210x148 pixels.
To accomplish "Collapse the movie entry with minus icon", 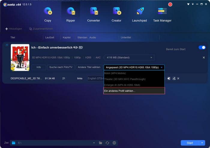I will (x=7, y=45).
